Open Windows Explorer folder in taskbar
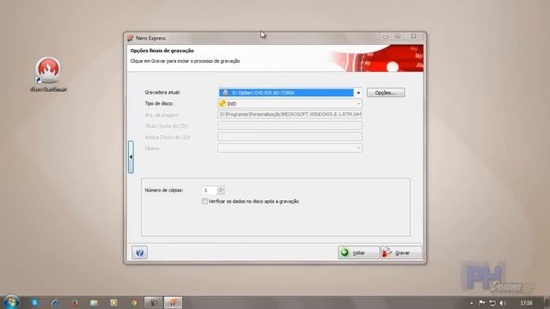The height and width of the screenshot is (309, 550). pyautogui.click(x=94, y=302)
